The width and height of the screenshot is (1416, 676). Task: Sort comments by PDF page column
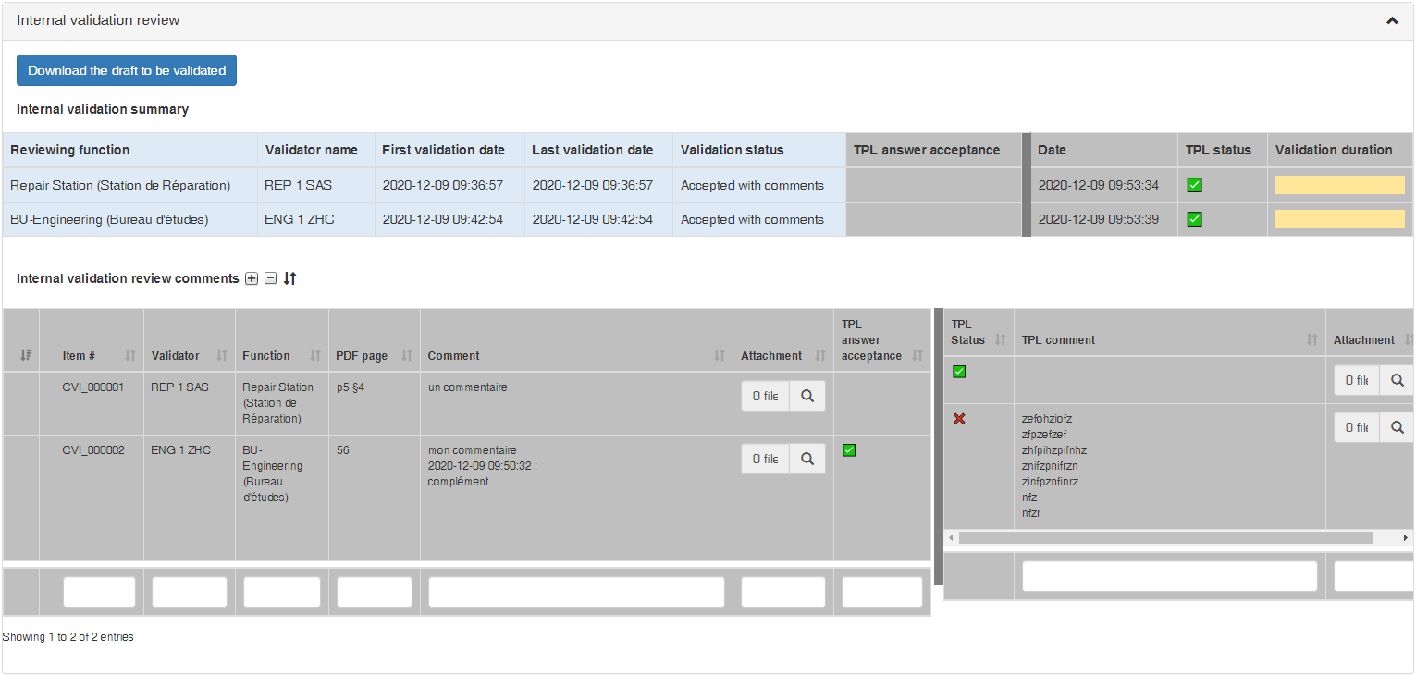(x=406, y=356)
